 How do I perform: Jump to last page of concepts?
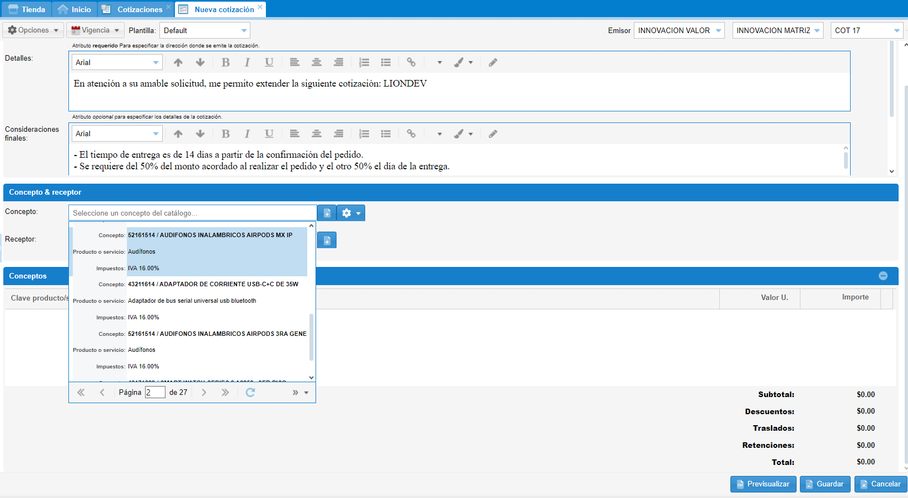(225, 392)
